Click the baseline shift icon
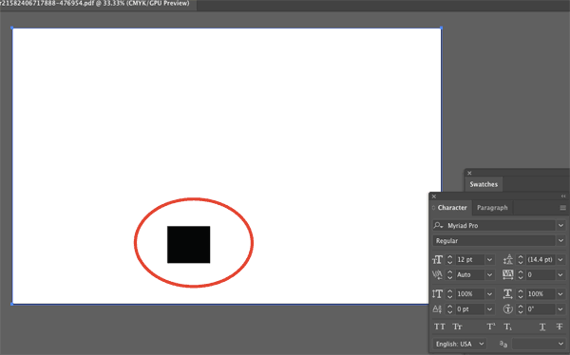This screenshot has width=570, height=355. click(437, 309)
